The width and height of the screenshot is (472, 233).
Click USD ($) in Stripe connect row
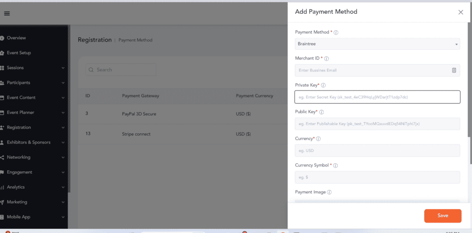pyautogui.click(x=243, y=134)
